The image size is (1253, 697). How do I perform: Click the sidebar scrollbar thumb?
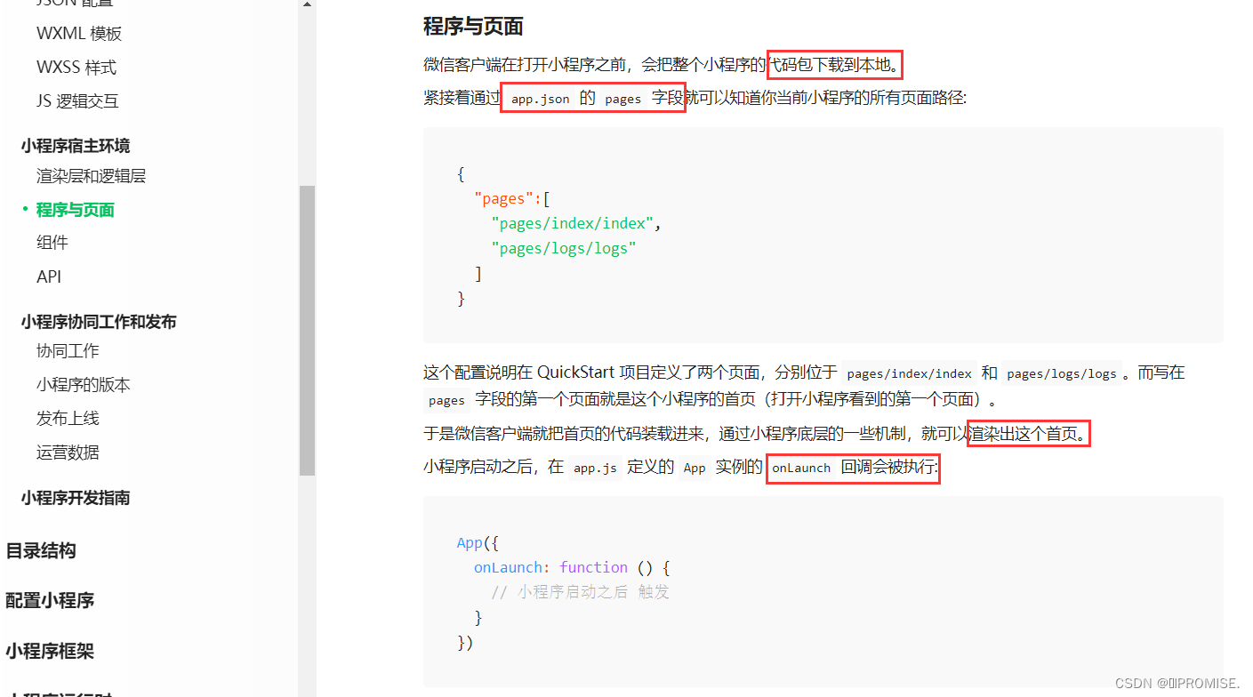point(307,331)
